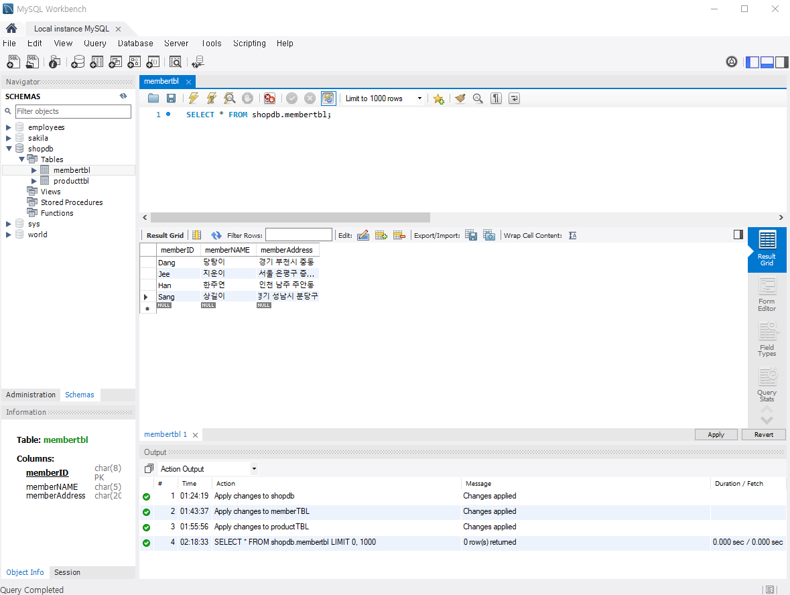Screen dimensions: 790x595
Task: Open the Database menu
Action: pyautogui.click(x=135, y=44)
